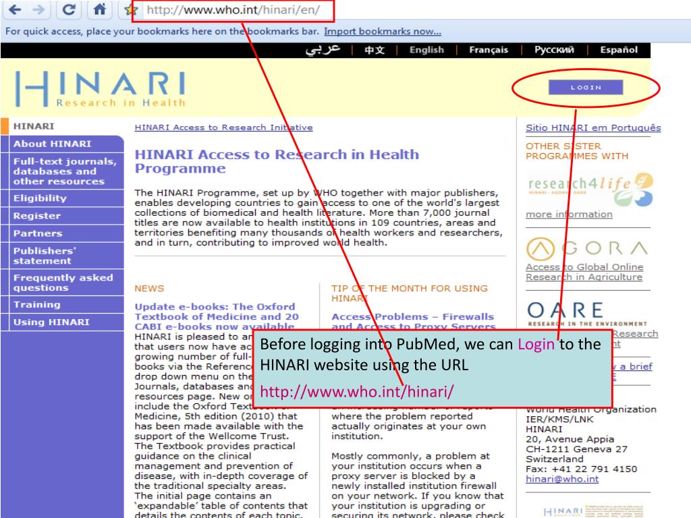
Task: Click the small HINARI thumbnail at bottom right
Action: (x=593, y=511)
